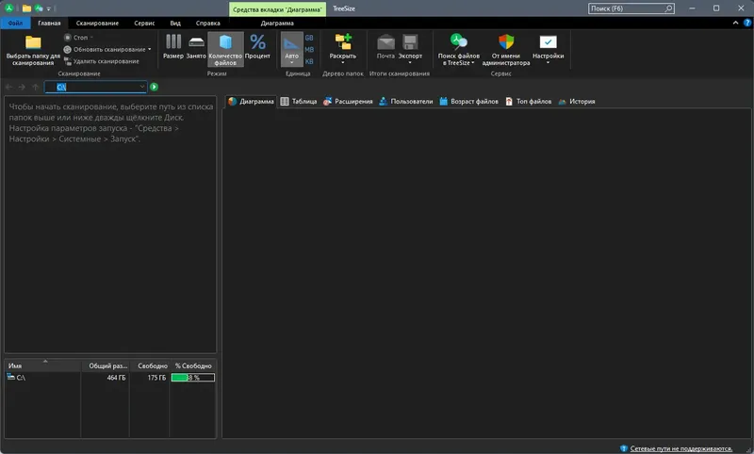
Task: Select the Home (Главная) ribbon tab
Action: pos(50,23)
